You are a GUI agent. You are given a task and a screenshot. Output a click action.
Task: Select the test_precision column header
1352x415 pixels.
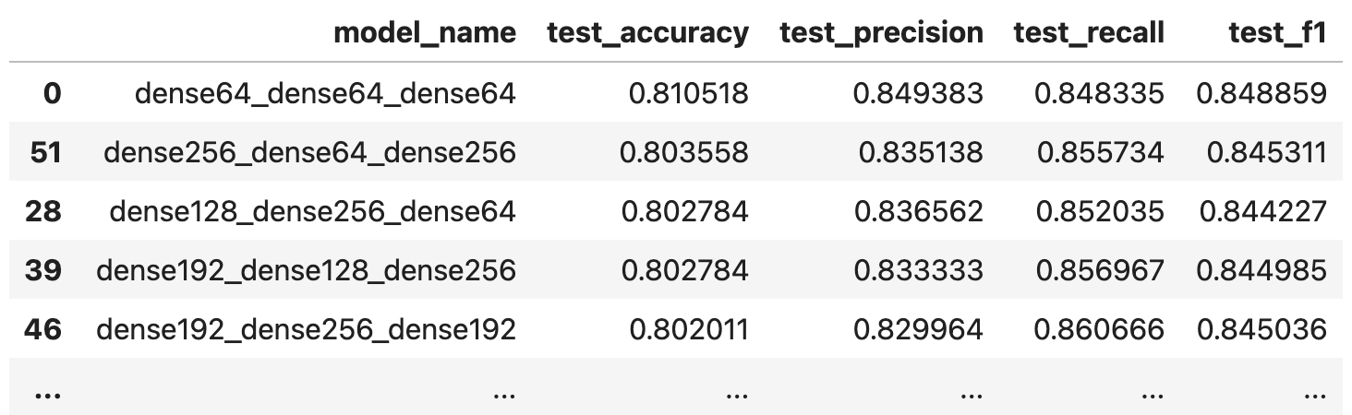click(x=881, y=33)
